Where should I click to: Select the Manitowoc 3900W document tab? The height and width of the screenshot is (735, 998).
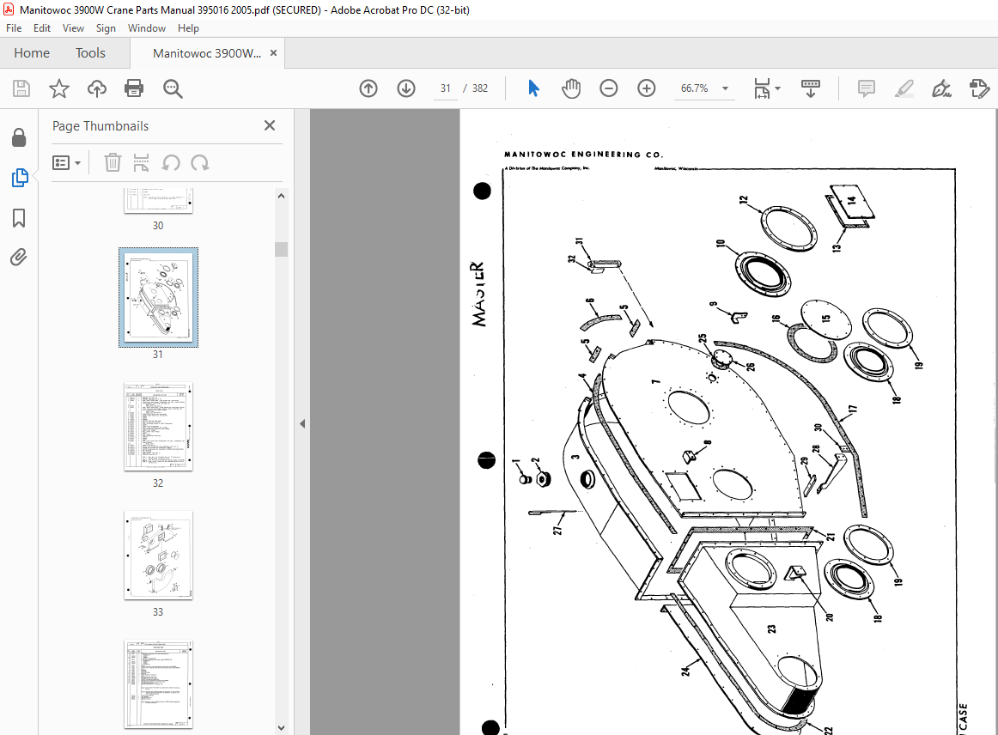click(x=207, y=53)
